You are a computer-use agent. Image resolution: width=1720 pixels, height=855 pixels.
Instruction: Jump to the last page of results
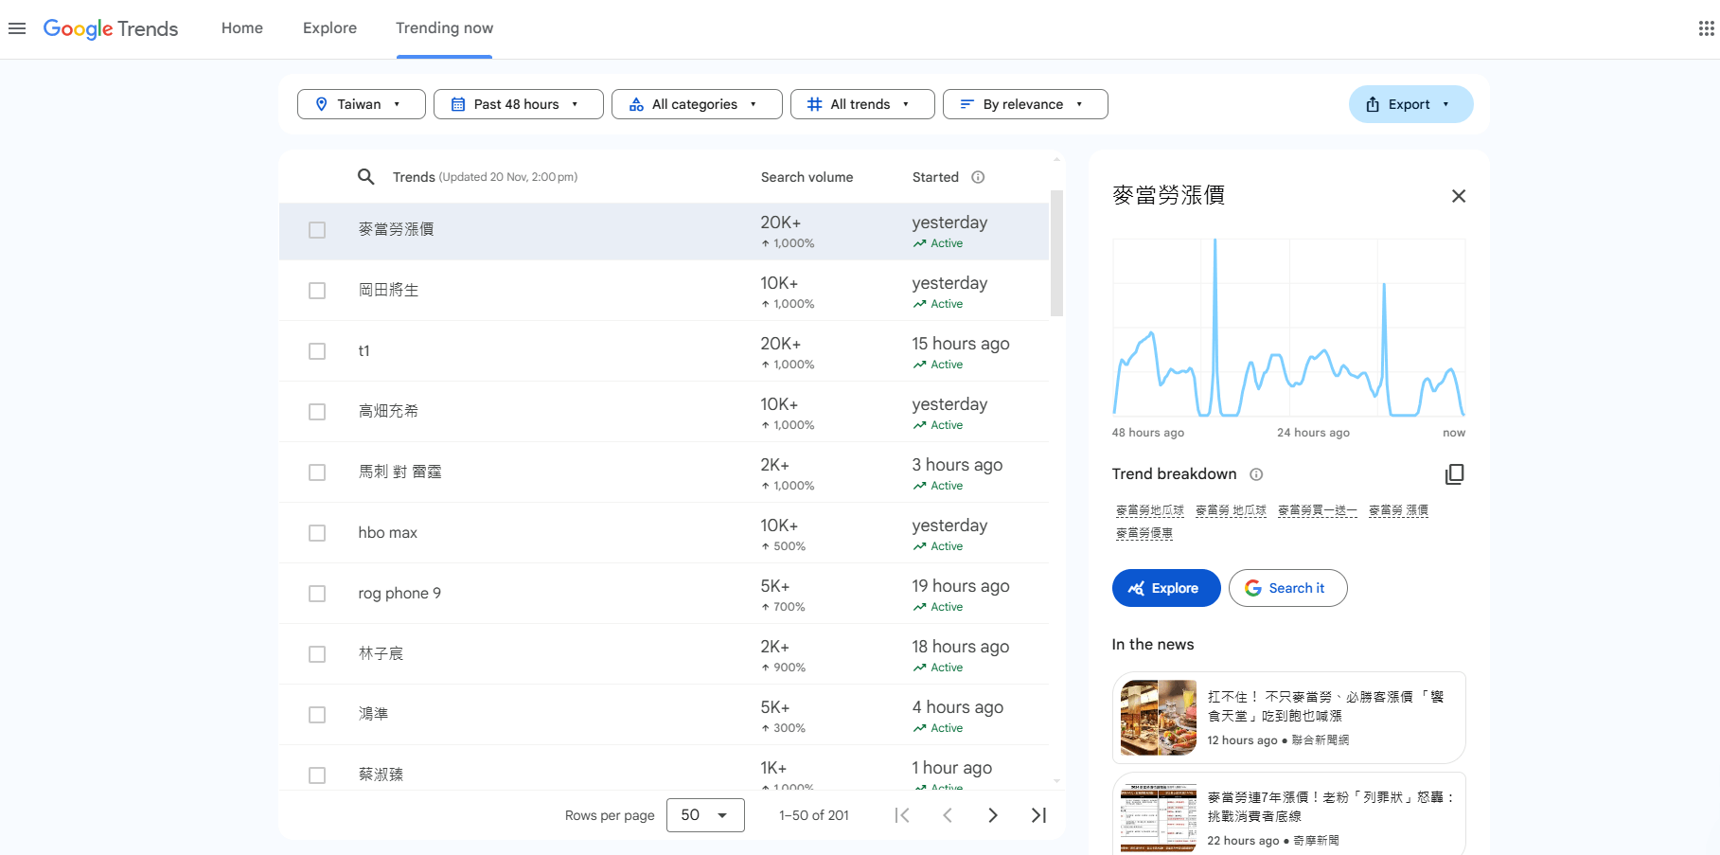[1038, 815]
